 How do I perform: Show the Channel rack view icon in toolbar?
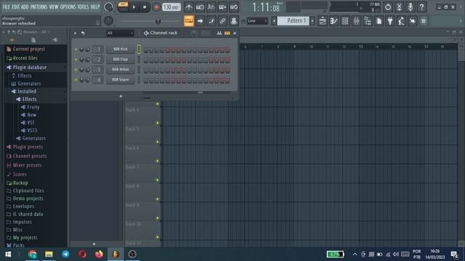(x=345, y=21)
